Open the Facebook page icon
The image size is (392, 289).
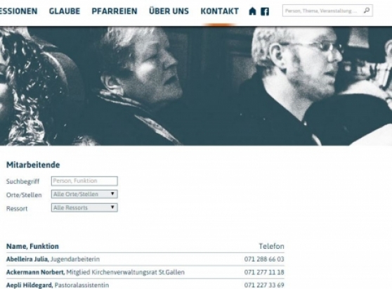click(265, 11)
